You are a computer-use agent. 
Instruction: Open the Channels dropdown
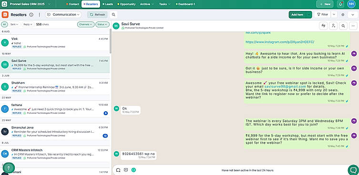86,24
